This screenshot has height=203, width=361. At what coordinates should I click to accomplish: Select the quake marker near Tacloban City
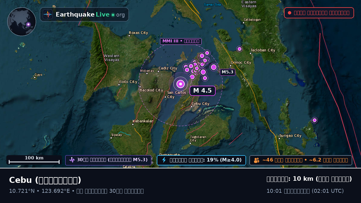point(239,49)
